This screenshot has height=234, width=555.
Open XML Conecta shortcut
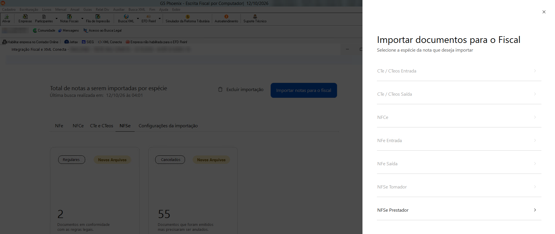pos(110,42)
